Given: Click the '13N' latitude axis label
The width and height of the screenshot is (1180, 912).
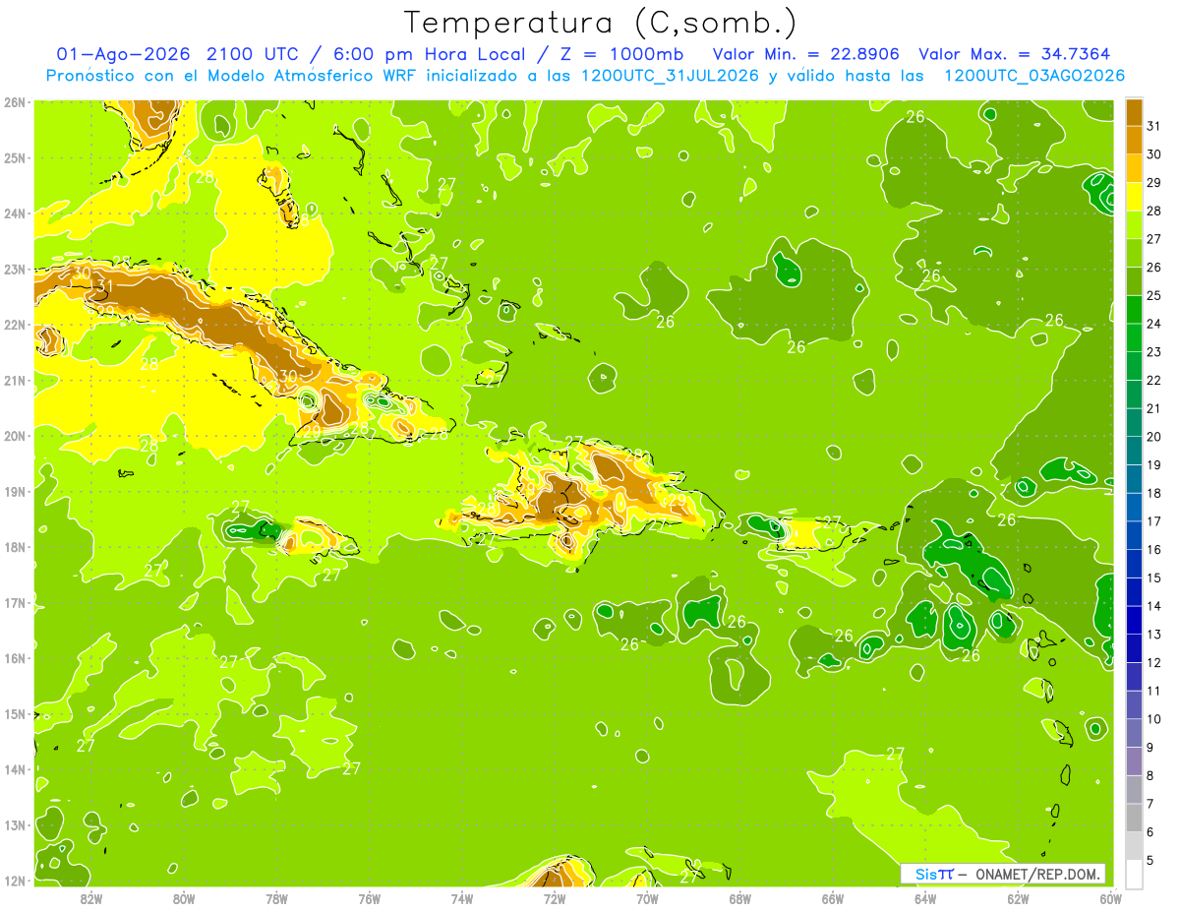Looking at the screenshot, I should coord(15,824).
